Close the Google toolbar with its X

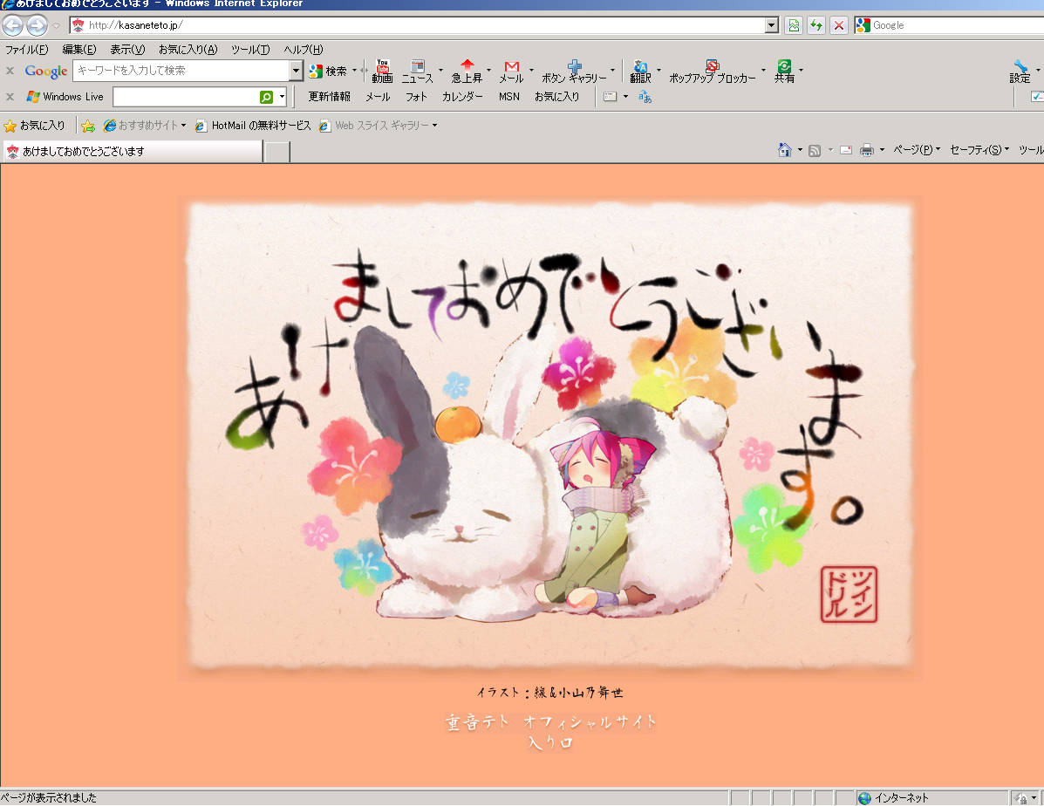10,71
